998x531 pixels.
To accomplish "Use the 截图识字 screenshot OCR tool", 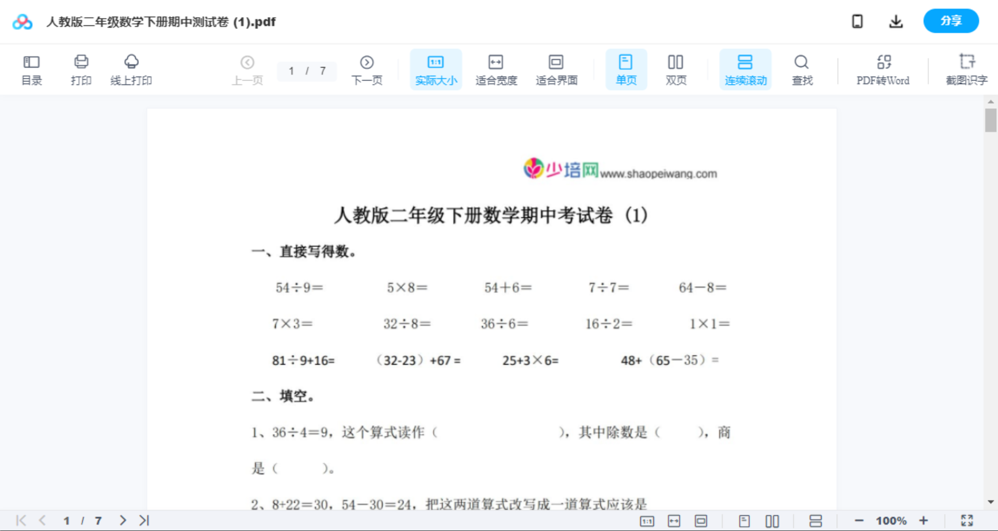I will click(966, 69).
